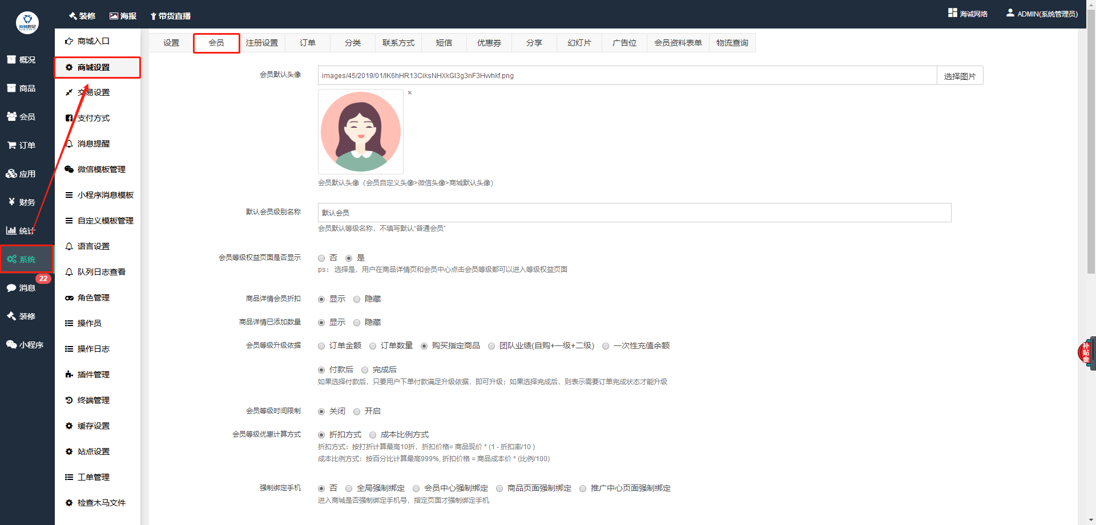Select 全局强制绑定 for phone binding
1096x525 pixels.
(x=349, y=489)
